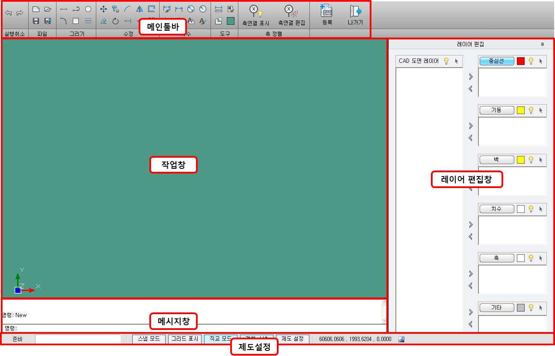Click the right chevron beside the 중심선 list
555x356 pixels.
471,77
